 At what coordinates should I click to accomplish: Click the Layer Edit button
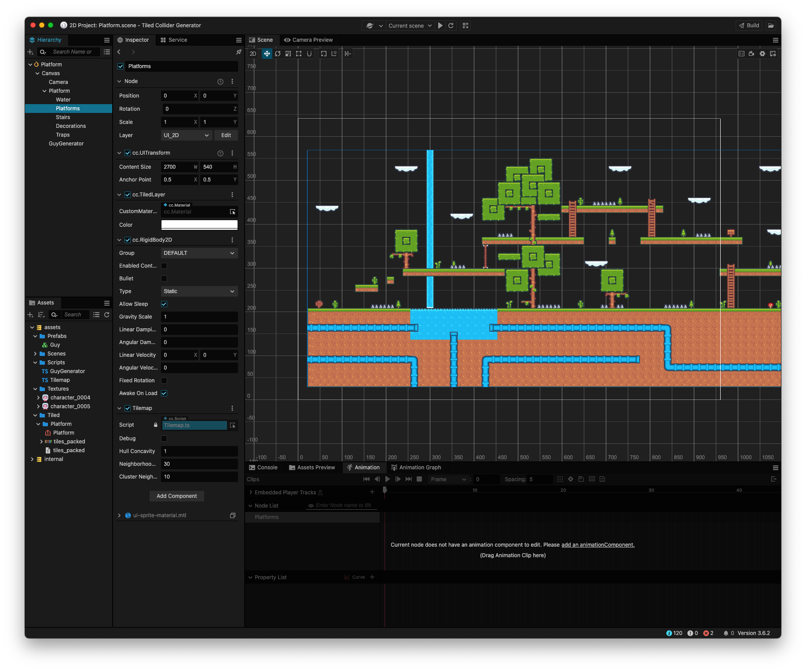coord(226,135)
